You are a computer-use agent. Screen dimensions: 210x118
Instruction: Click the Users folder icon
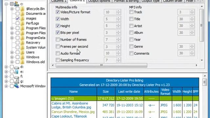click(22, 52)
